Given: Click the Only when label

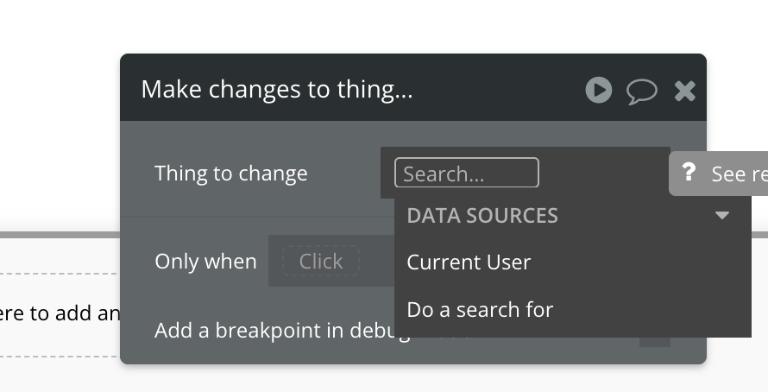Looking at the screenshot, I should point(205,262).
